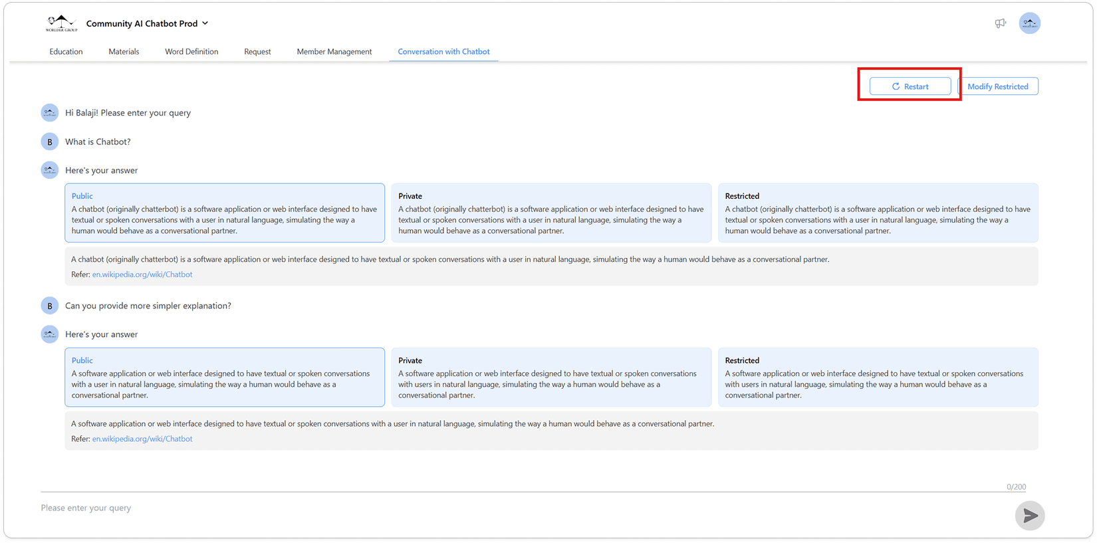Click the Modify Restricted button

click(997, 86)
